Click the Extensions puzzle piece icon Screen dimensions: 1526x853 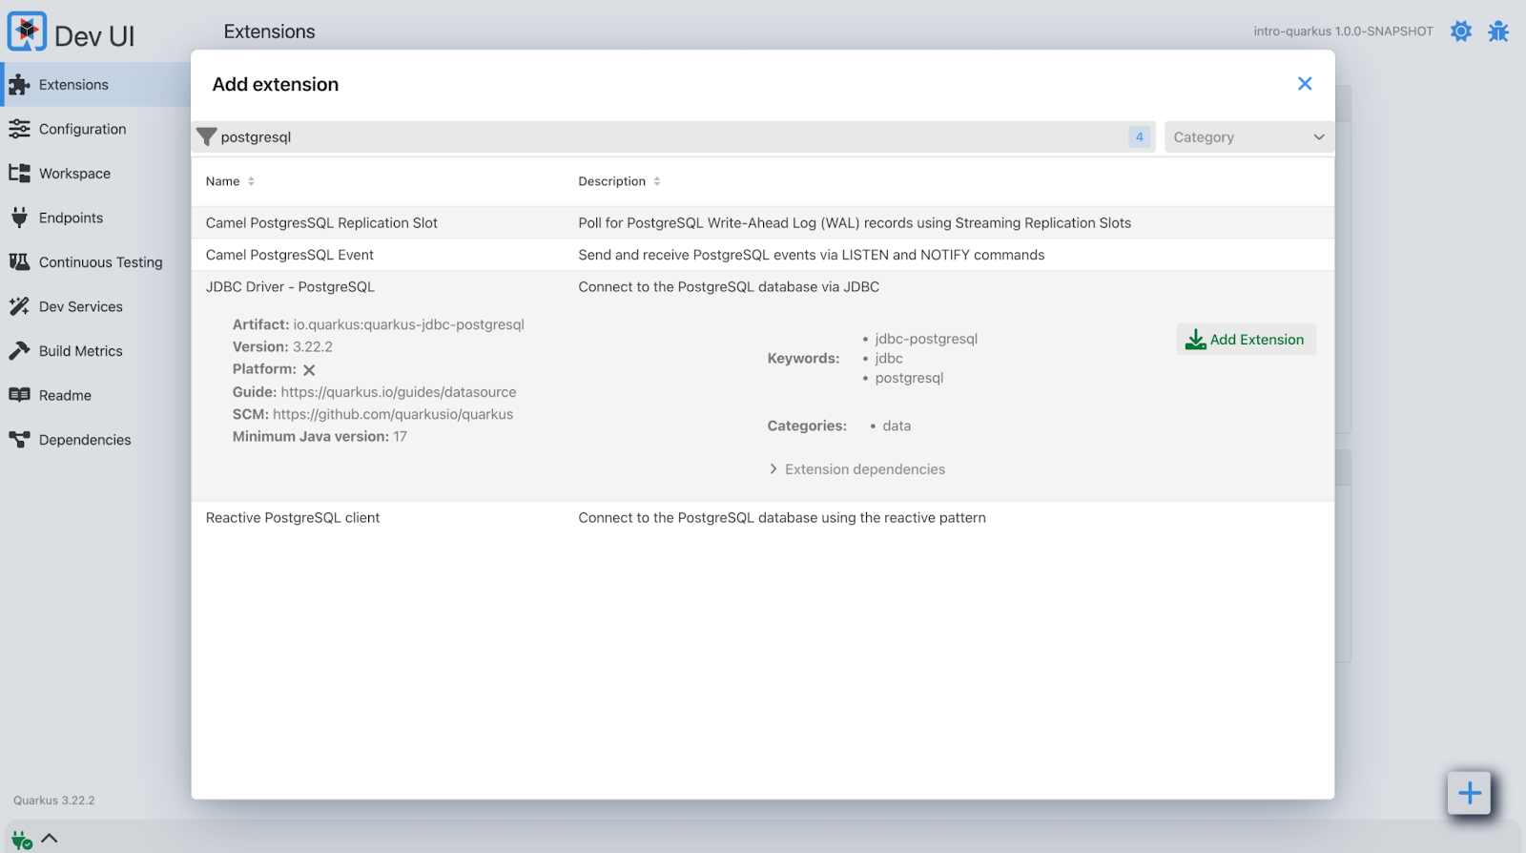(19, 85)
